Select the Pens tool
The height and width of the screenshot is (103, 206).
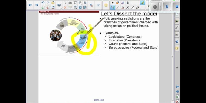pyautogui.click(x=113, y=7)
